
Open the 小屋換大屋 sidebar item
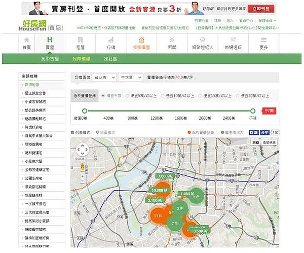pyautogui.click(x=33, y=161)
